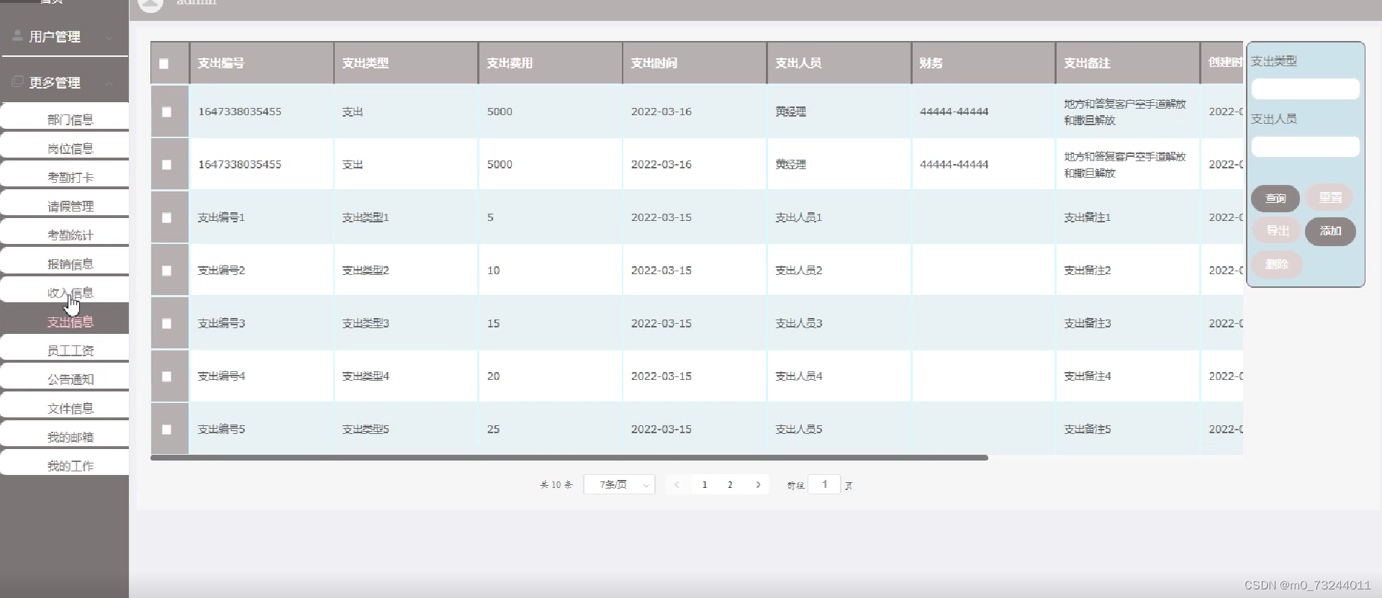
Task: Click the 财务 column header
Action: (983, 63)
